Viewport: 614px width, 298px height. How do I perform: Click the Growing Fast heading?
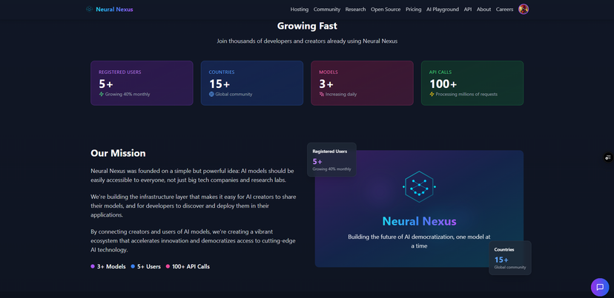[x=307, y=26]
